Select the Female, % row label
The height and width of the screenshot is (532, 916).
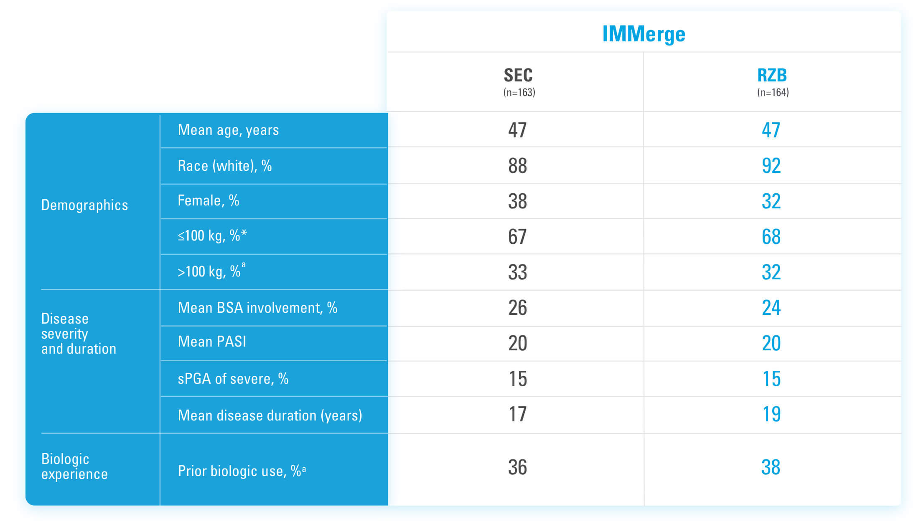(209, 200)
